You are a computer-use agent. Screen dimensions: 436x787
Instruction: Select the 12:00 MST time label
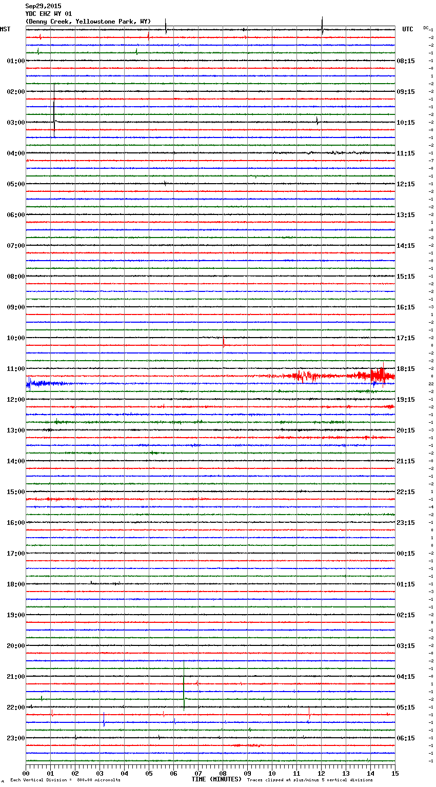[x=16, y=400]
